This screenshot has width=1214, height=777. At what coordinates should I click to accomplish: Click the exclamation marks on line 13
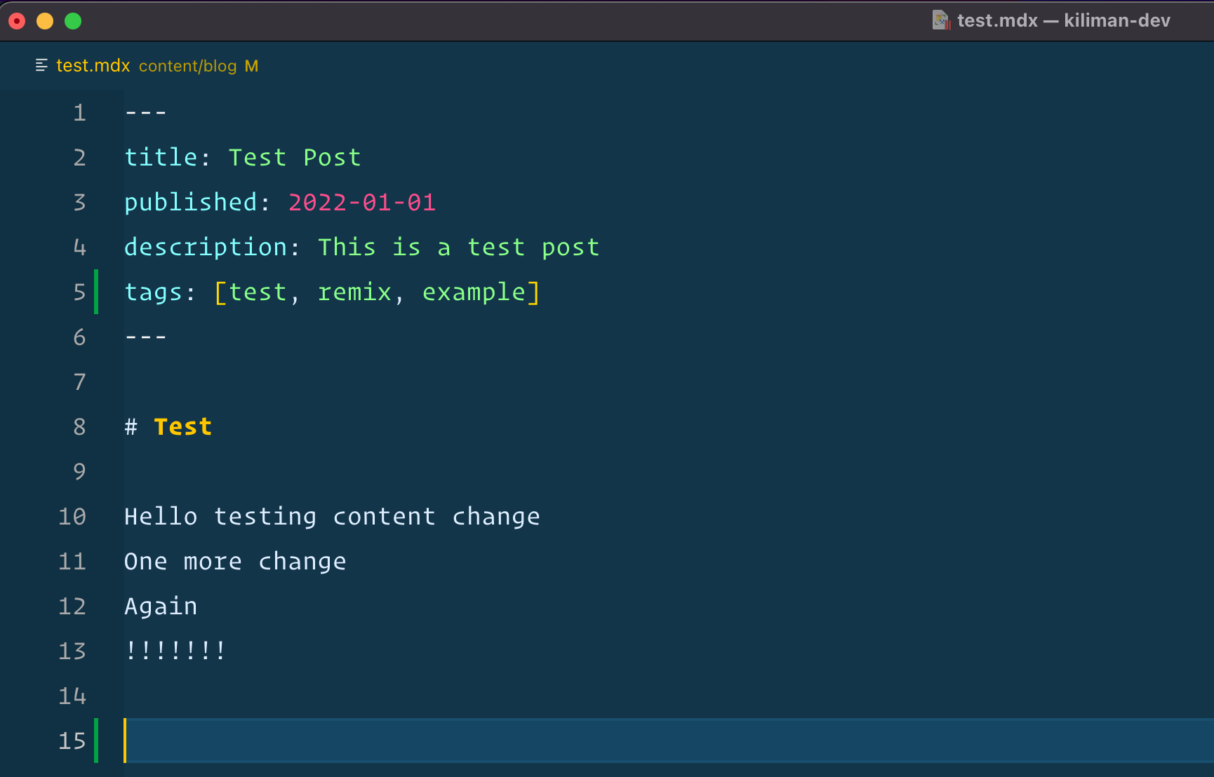coord(175,650)
